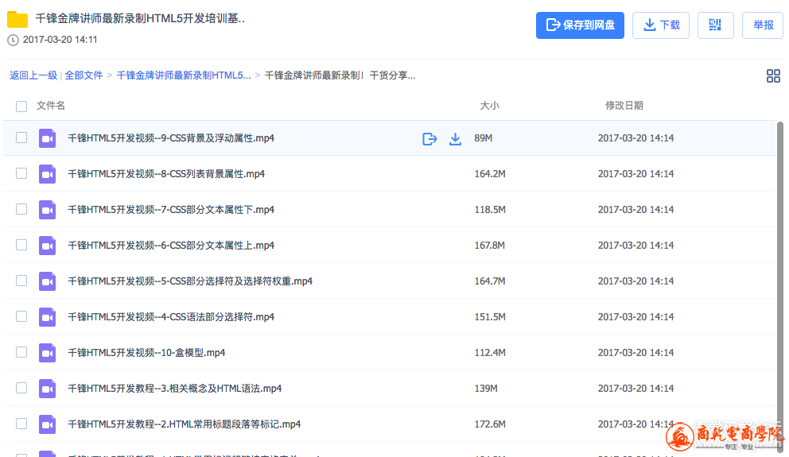Check the box for 10-盒模型.mp4
Image resolution: width=789 pixels, height=457 pixels.
(x=21, y=352)
